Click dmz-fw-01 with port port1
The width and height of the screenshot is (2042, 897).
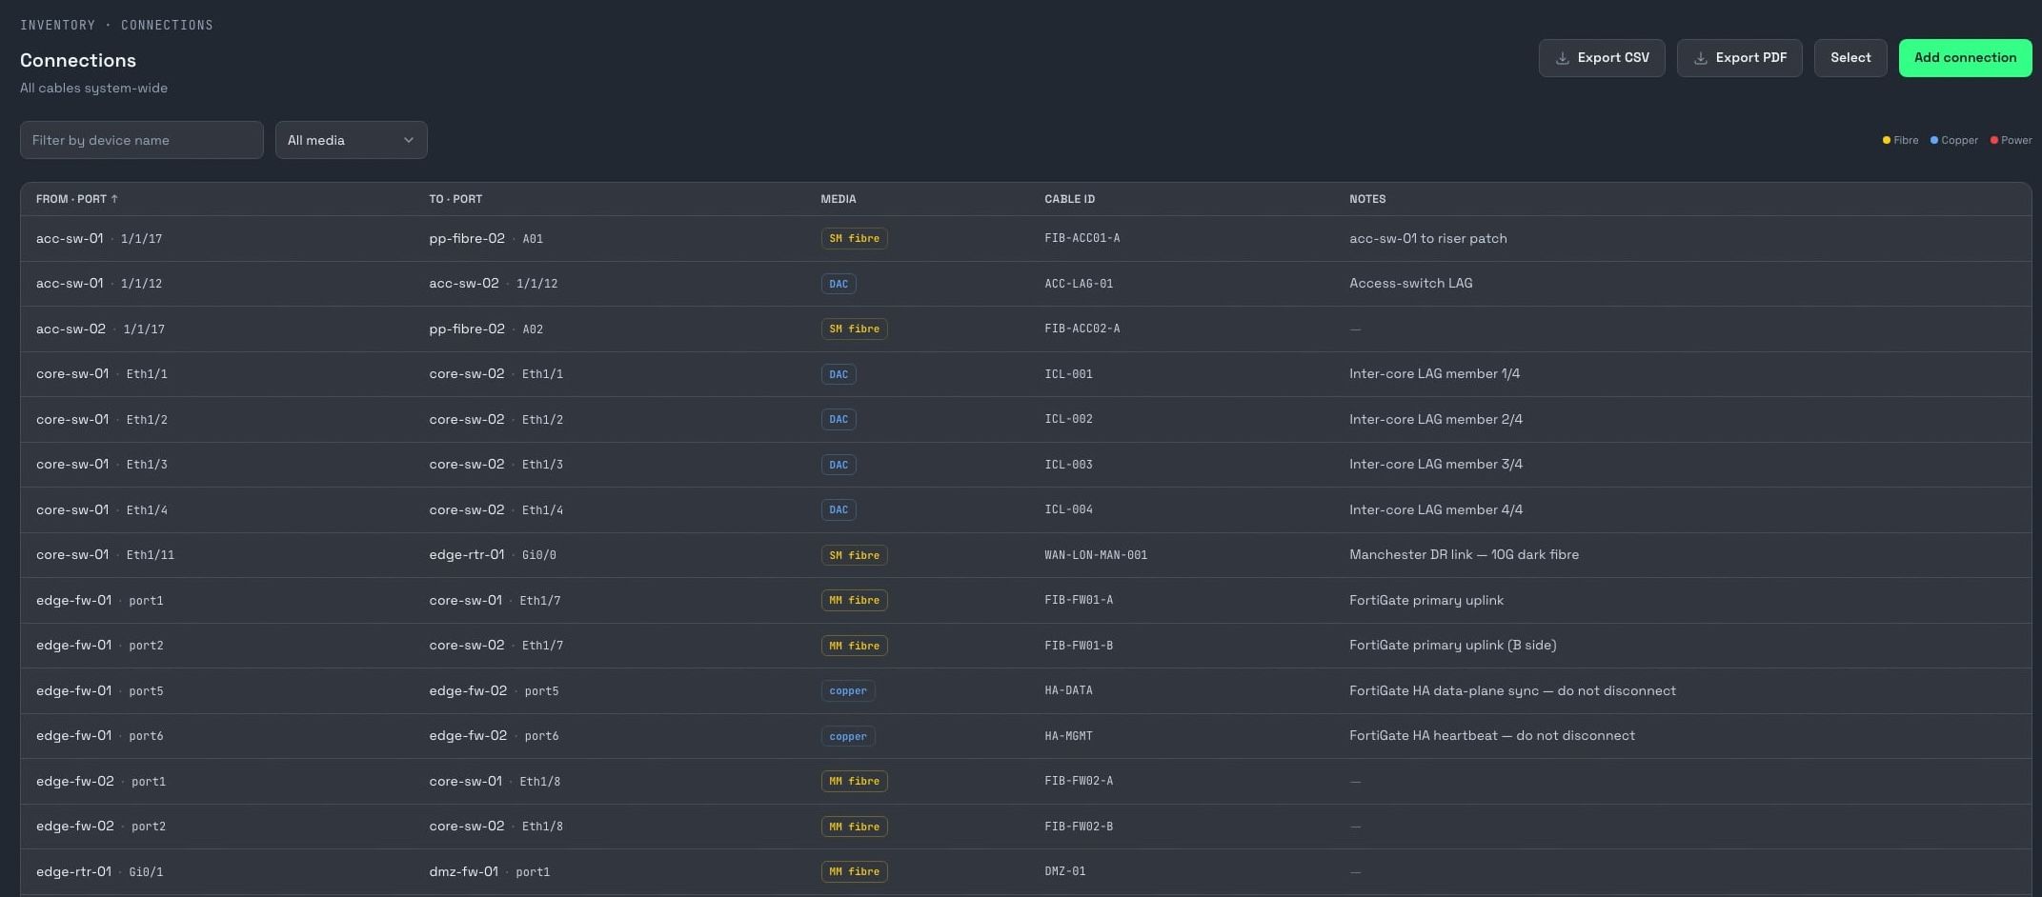click(464, 871)
